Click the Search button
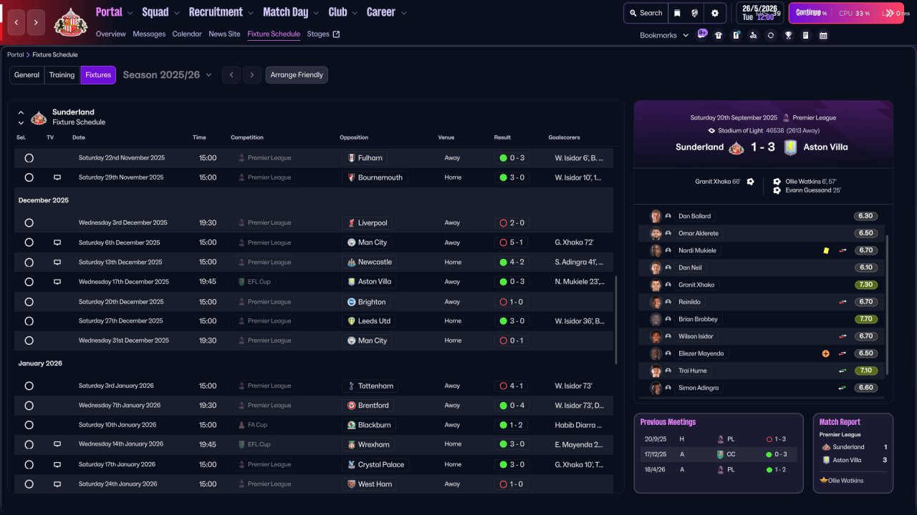The image size is (917, 515). [645, 13]
